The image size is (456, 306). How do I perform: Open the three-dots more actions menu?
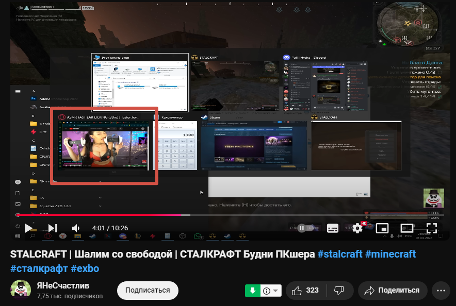point(441,291)
